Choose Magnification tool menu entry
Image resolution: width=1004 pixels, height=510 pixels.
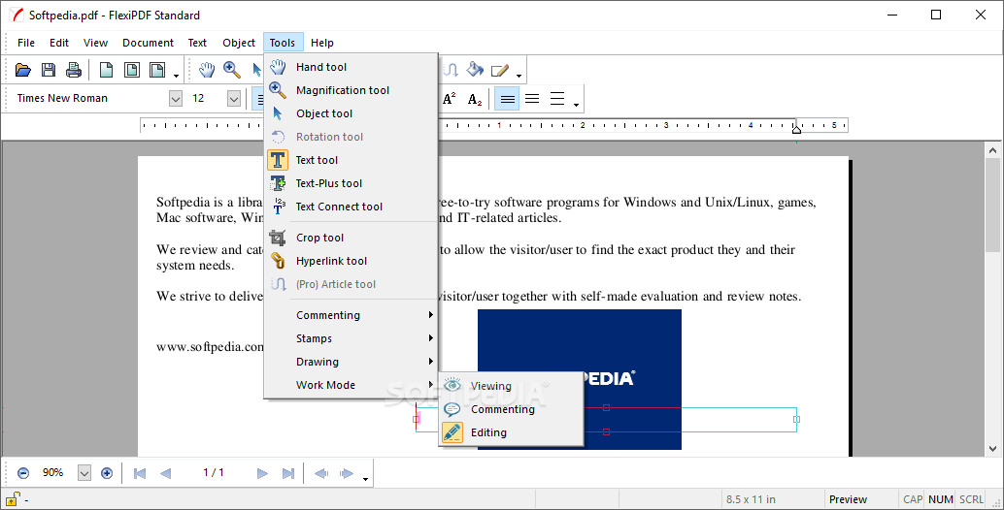[x=351, y=90]
